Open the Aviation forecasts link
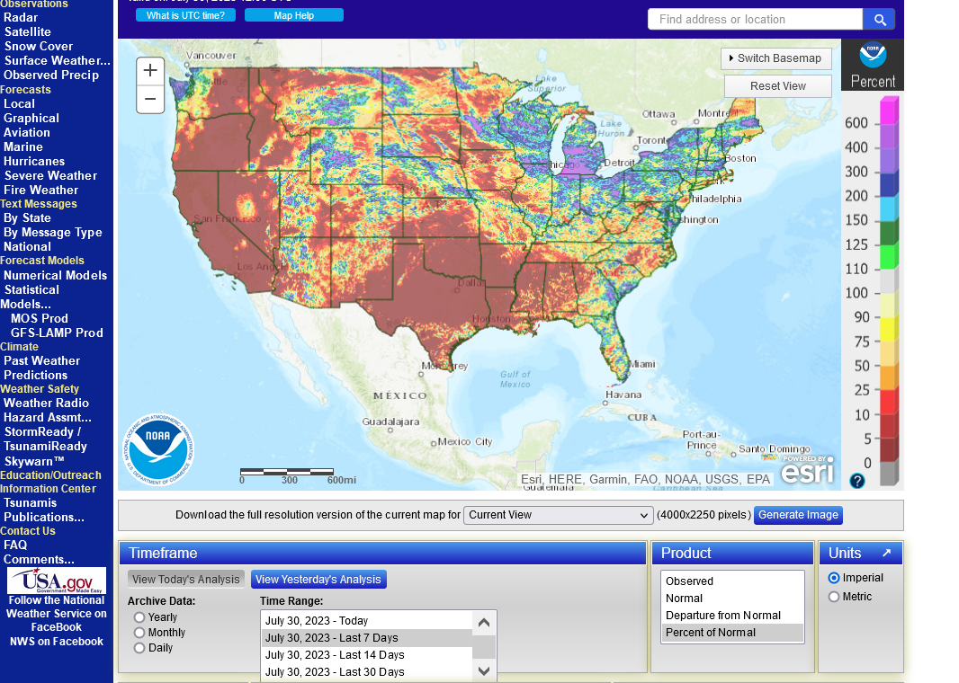959x683 pixels. pos(26,133)
